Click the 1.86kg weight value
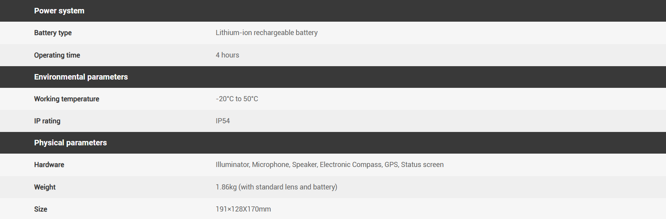The width and height of the screenshot is (666, 219). click(226, 187)
